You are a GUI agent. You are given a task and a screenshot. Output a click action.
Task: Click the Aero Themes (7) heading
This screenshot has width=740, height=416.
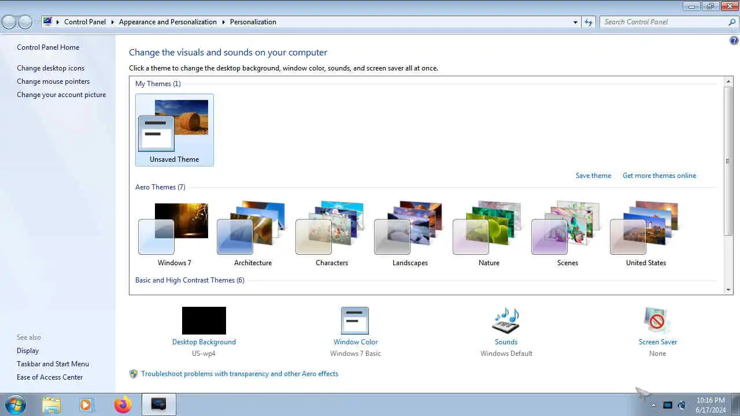click(160, 187)
